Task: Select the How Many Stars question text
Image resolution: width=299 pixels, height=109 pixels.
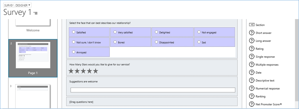Action: click(100, 65)
